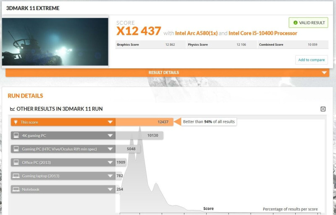336x215 pixels.
Task: Click the Add to compare button
Action: tap(311, 60)
